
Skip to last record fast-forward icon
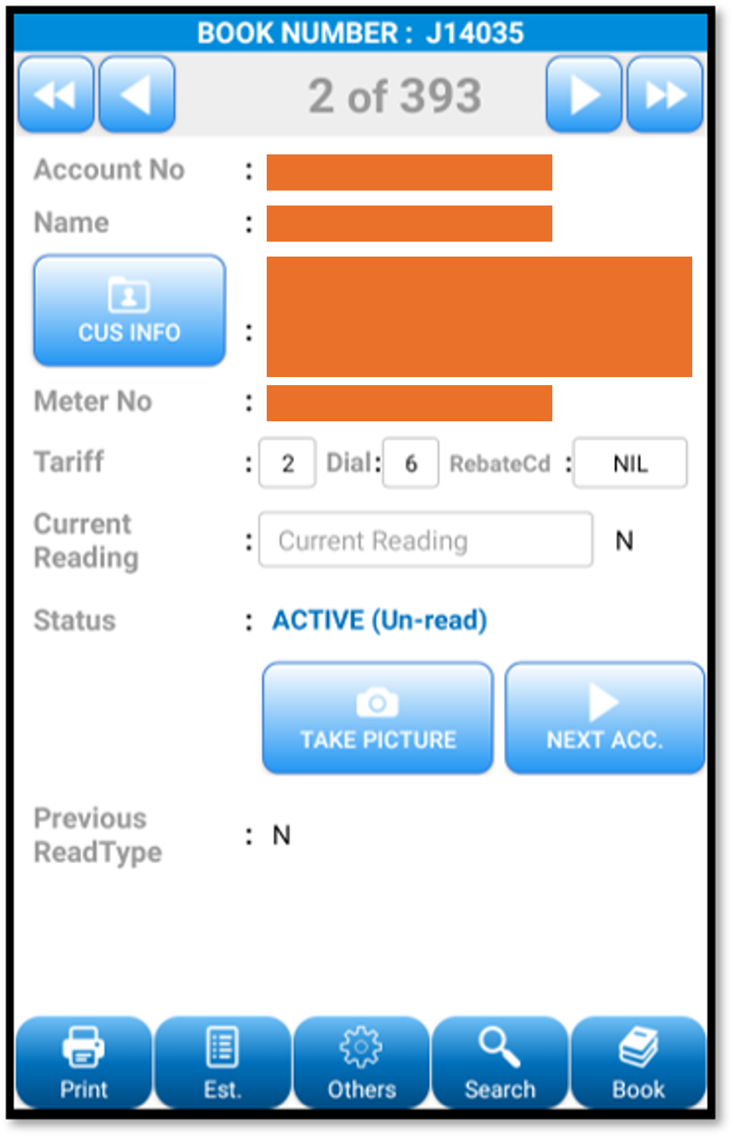[x=665, y=95]
